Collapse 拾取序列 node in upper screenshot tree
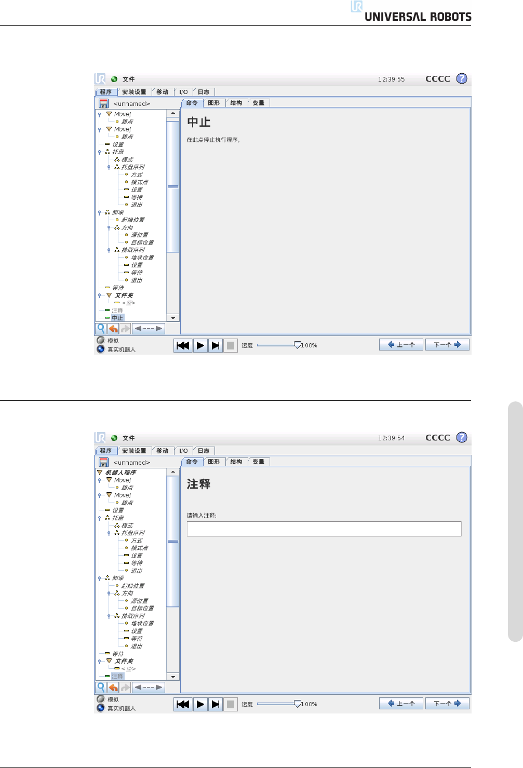This screenshot has height=768, width=523. point(109,250)
